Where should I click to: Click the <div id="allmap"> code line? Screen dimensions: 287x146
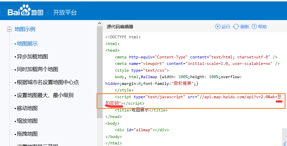142,130
